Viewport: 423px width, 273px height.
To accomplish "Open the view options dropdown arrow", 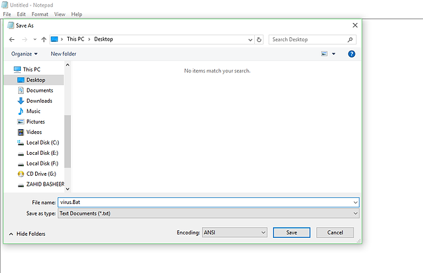I will (334, 54).
